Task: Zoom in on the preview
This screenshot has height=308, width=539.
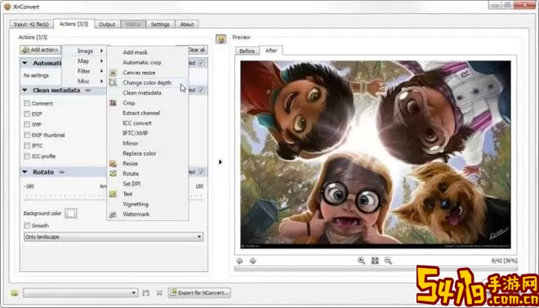Action: click(361, 261)
